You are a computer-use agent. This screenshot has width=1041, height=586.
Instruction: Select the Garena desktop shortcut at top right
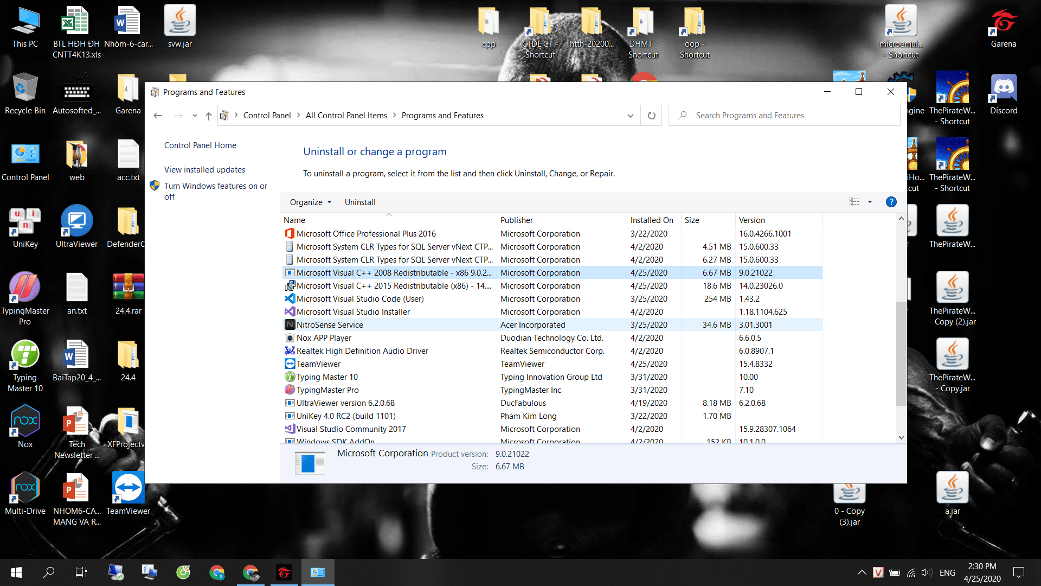[x=1004, y=27]
